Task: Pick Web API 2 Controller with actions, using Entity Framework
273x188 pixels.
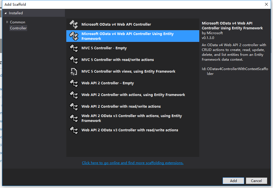Action: [133, 95]
